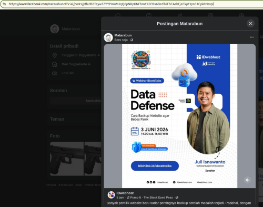Open the Marketplace icon in the top navigation
The width and height of the screenshot is (263, 207).
tap(210, 15)
